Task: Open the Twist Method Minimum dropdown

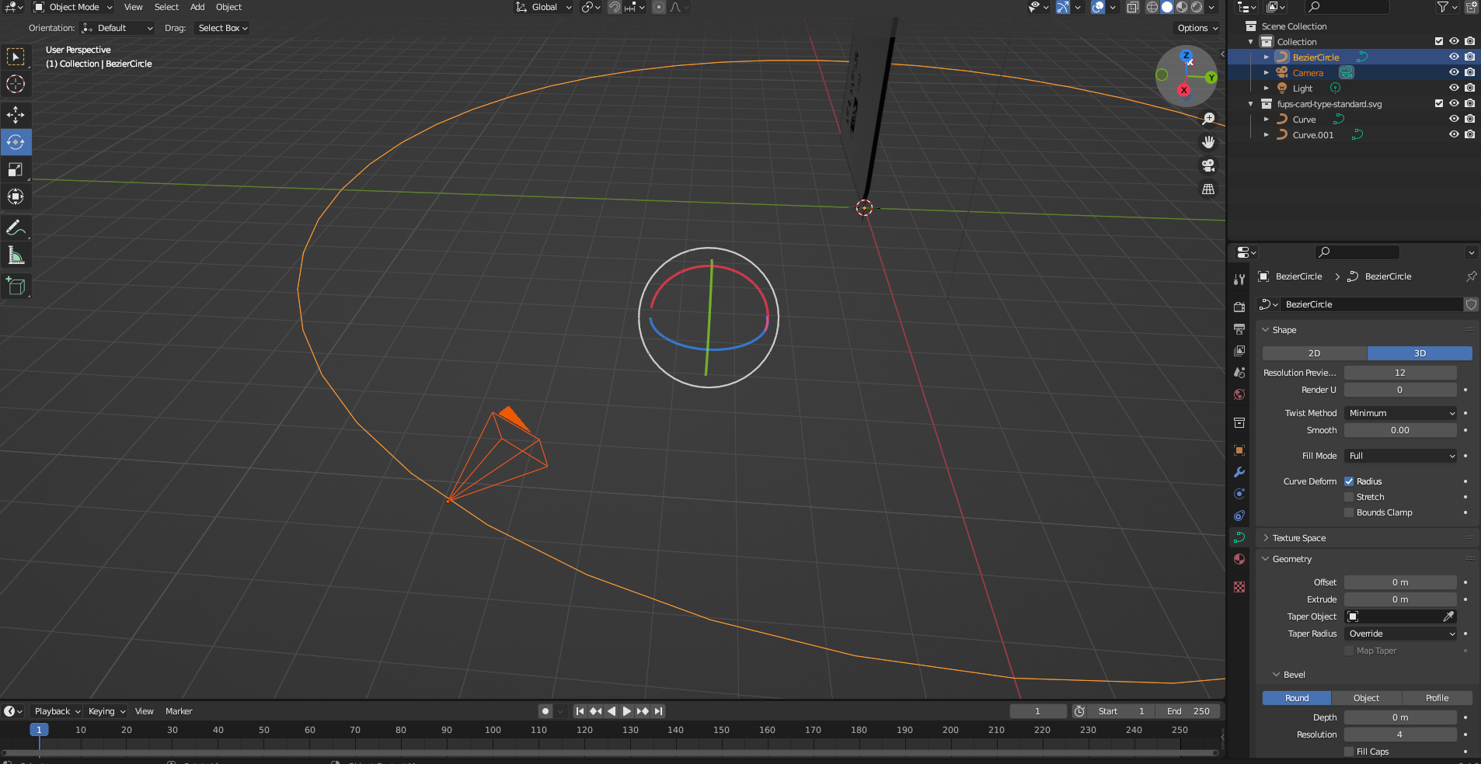Action: click(1401, 413)
